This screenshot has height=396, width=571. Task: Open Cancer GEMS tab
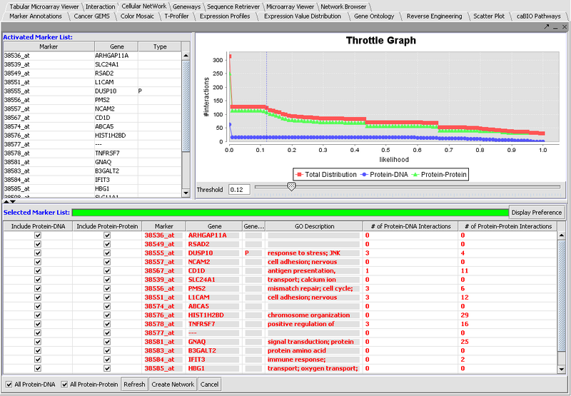[92, 16]
